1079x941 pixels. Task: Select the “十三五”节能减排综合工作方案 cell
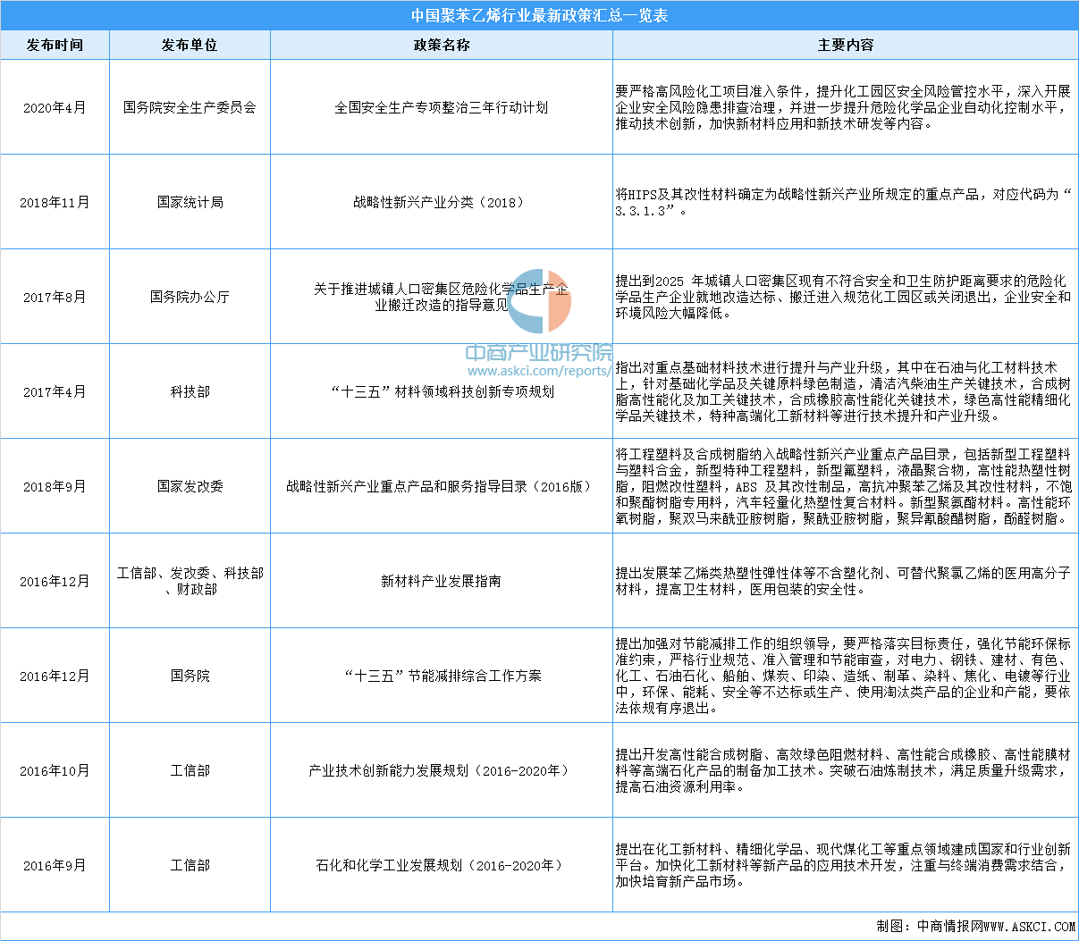[441, 676]
